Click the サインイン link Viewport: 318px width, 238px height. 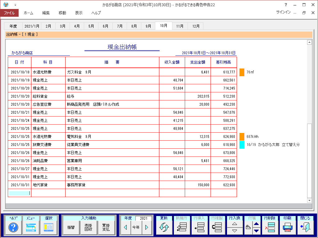tap(283, 12)
